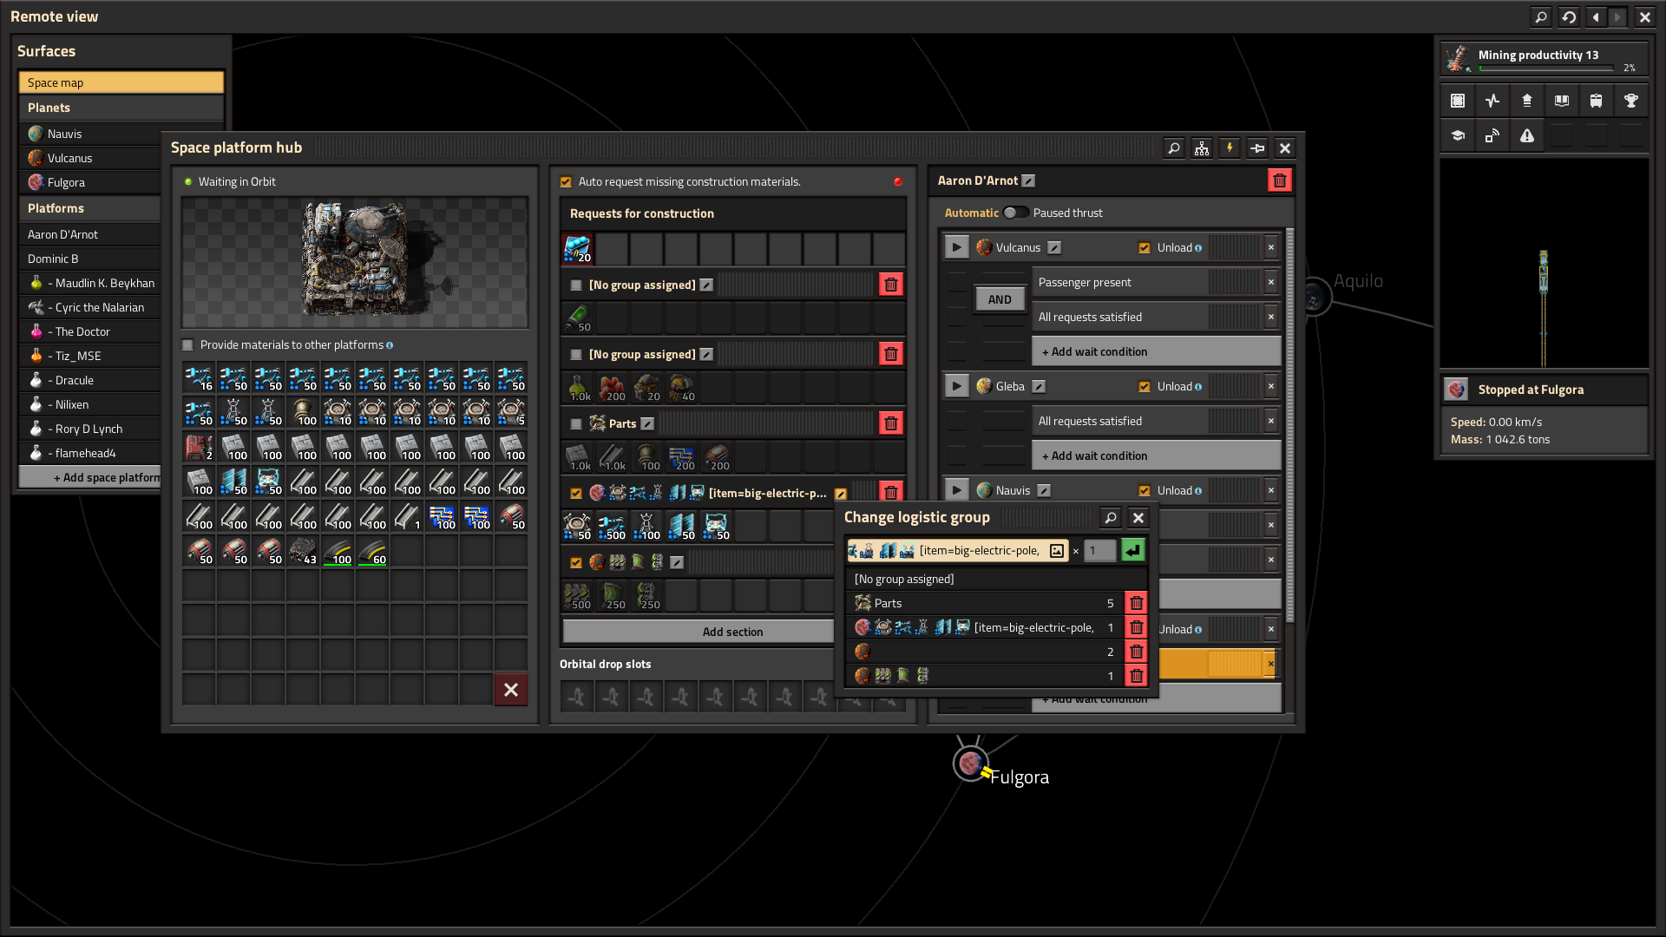
Task: Go to Vulcanus with play arrow
Action: point(956,247)
